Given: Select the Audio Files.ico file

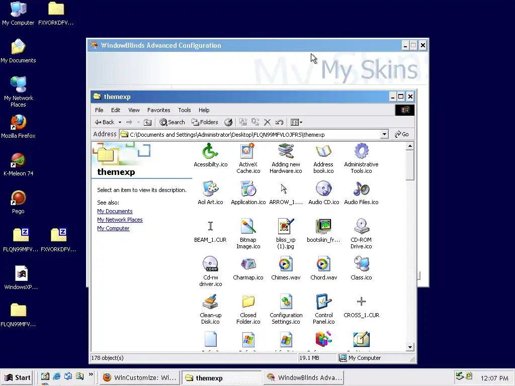Looking at the screenshot, I should pos(361,193).
